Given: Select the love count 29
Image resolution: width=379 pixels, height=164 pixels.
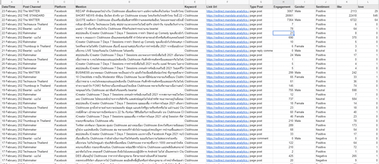Looking at the screenshot, I should tap(368, 11).
